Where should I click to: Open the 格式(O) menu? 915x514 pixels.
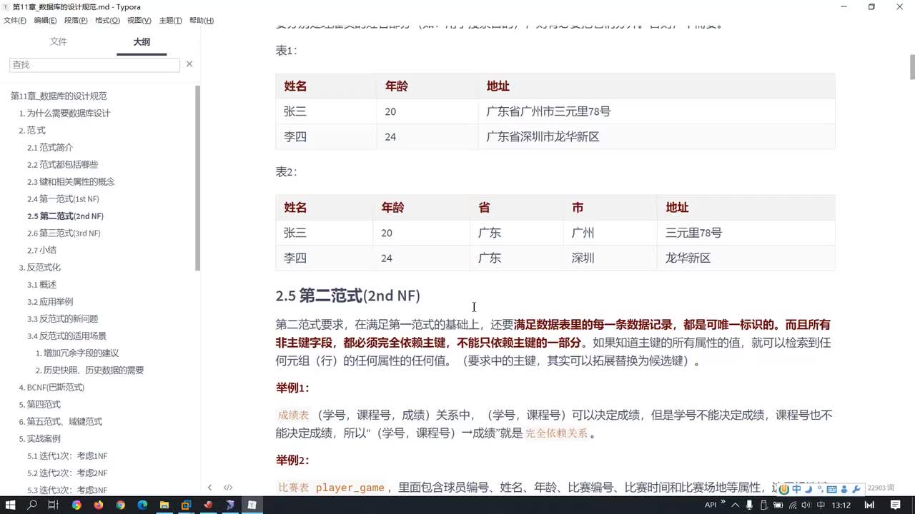click(107, 21)
